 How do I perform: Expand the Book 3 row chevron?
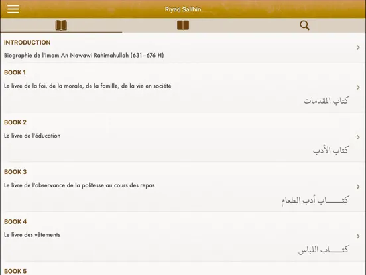click(358, 187)
